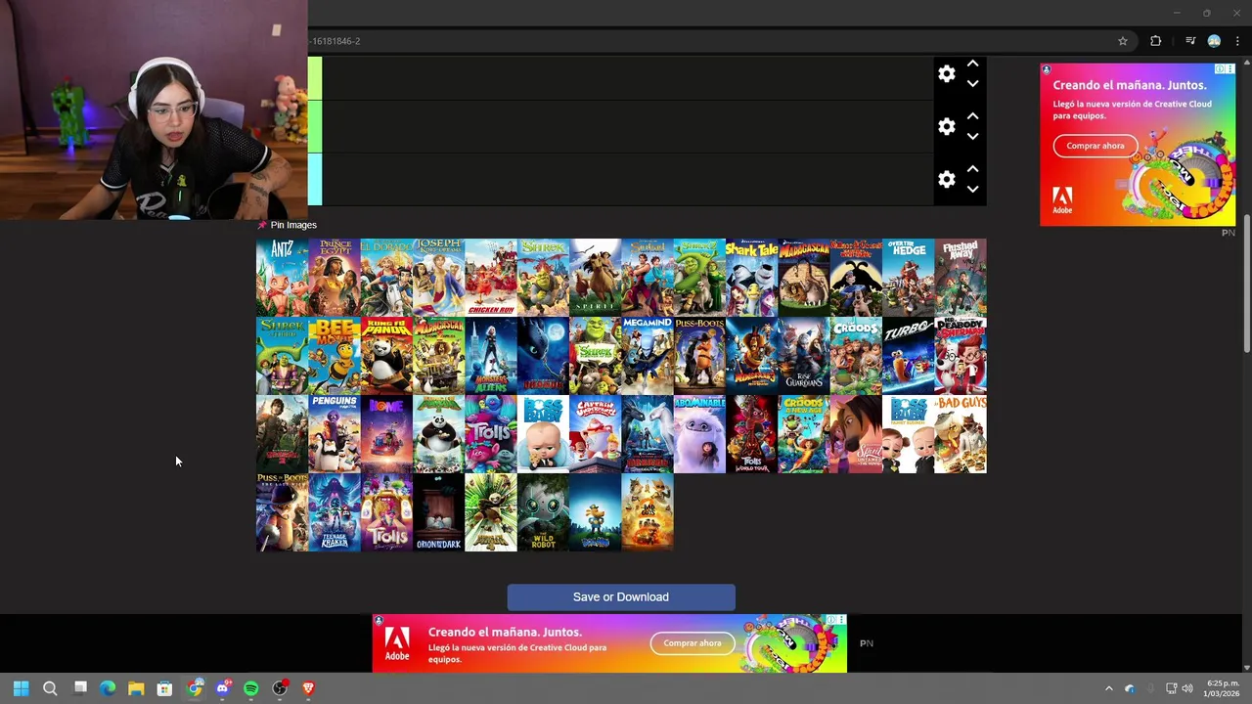Image resolution: width=1252 pixels, height=704 pixels.
Task: Select the Orion and the Dark poster
Action: coord(438,512)
